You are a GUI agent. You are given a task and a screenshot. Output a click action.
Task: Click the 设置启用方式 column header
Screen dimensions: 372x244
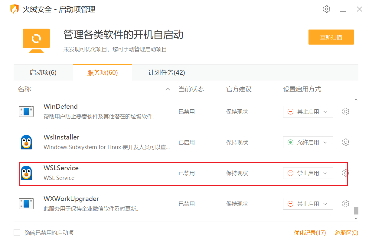(x=302, y=89)
